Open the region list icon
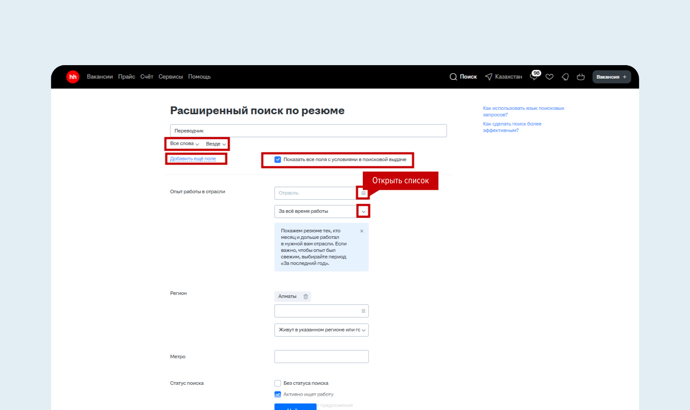The height and width of the screenshot is (410, 690). [x=363, y=311]
